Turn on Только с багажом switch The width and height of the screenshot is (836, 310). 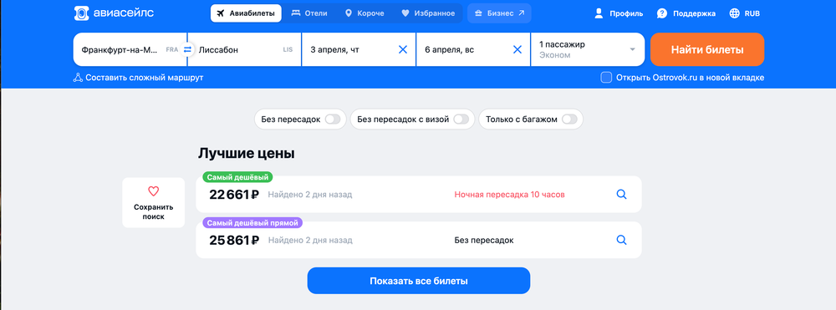point(569,119)
